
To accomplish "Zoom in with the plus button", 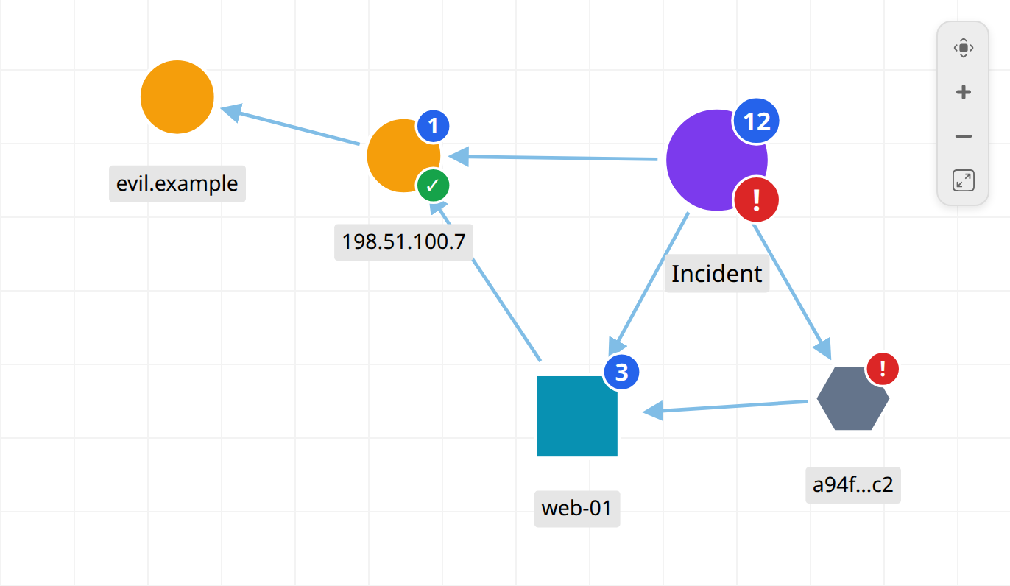I will 963,92.
